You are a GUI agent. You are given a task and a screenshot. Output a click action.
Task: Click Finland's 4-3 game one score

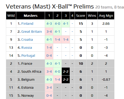(x=49, y=24)
